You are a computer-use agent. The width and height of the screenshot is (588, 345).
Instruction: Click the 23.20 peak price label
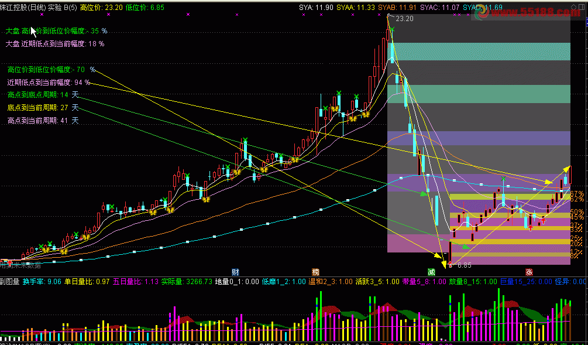[404, 19]
